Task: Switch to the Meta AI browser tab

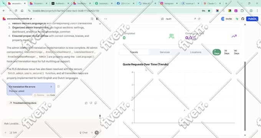Action: click(147, 3)
